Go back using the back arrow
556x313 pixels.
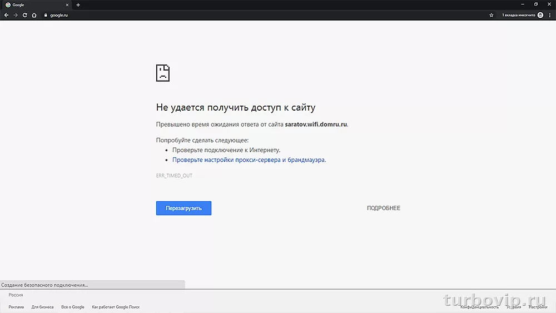coord(6,15)
